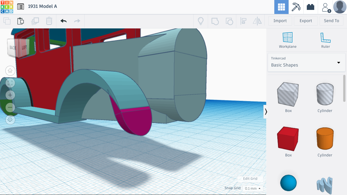The height and width of the screenshot is (195, 347).
Task: Redo the last action
Action: click(77, 21)
